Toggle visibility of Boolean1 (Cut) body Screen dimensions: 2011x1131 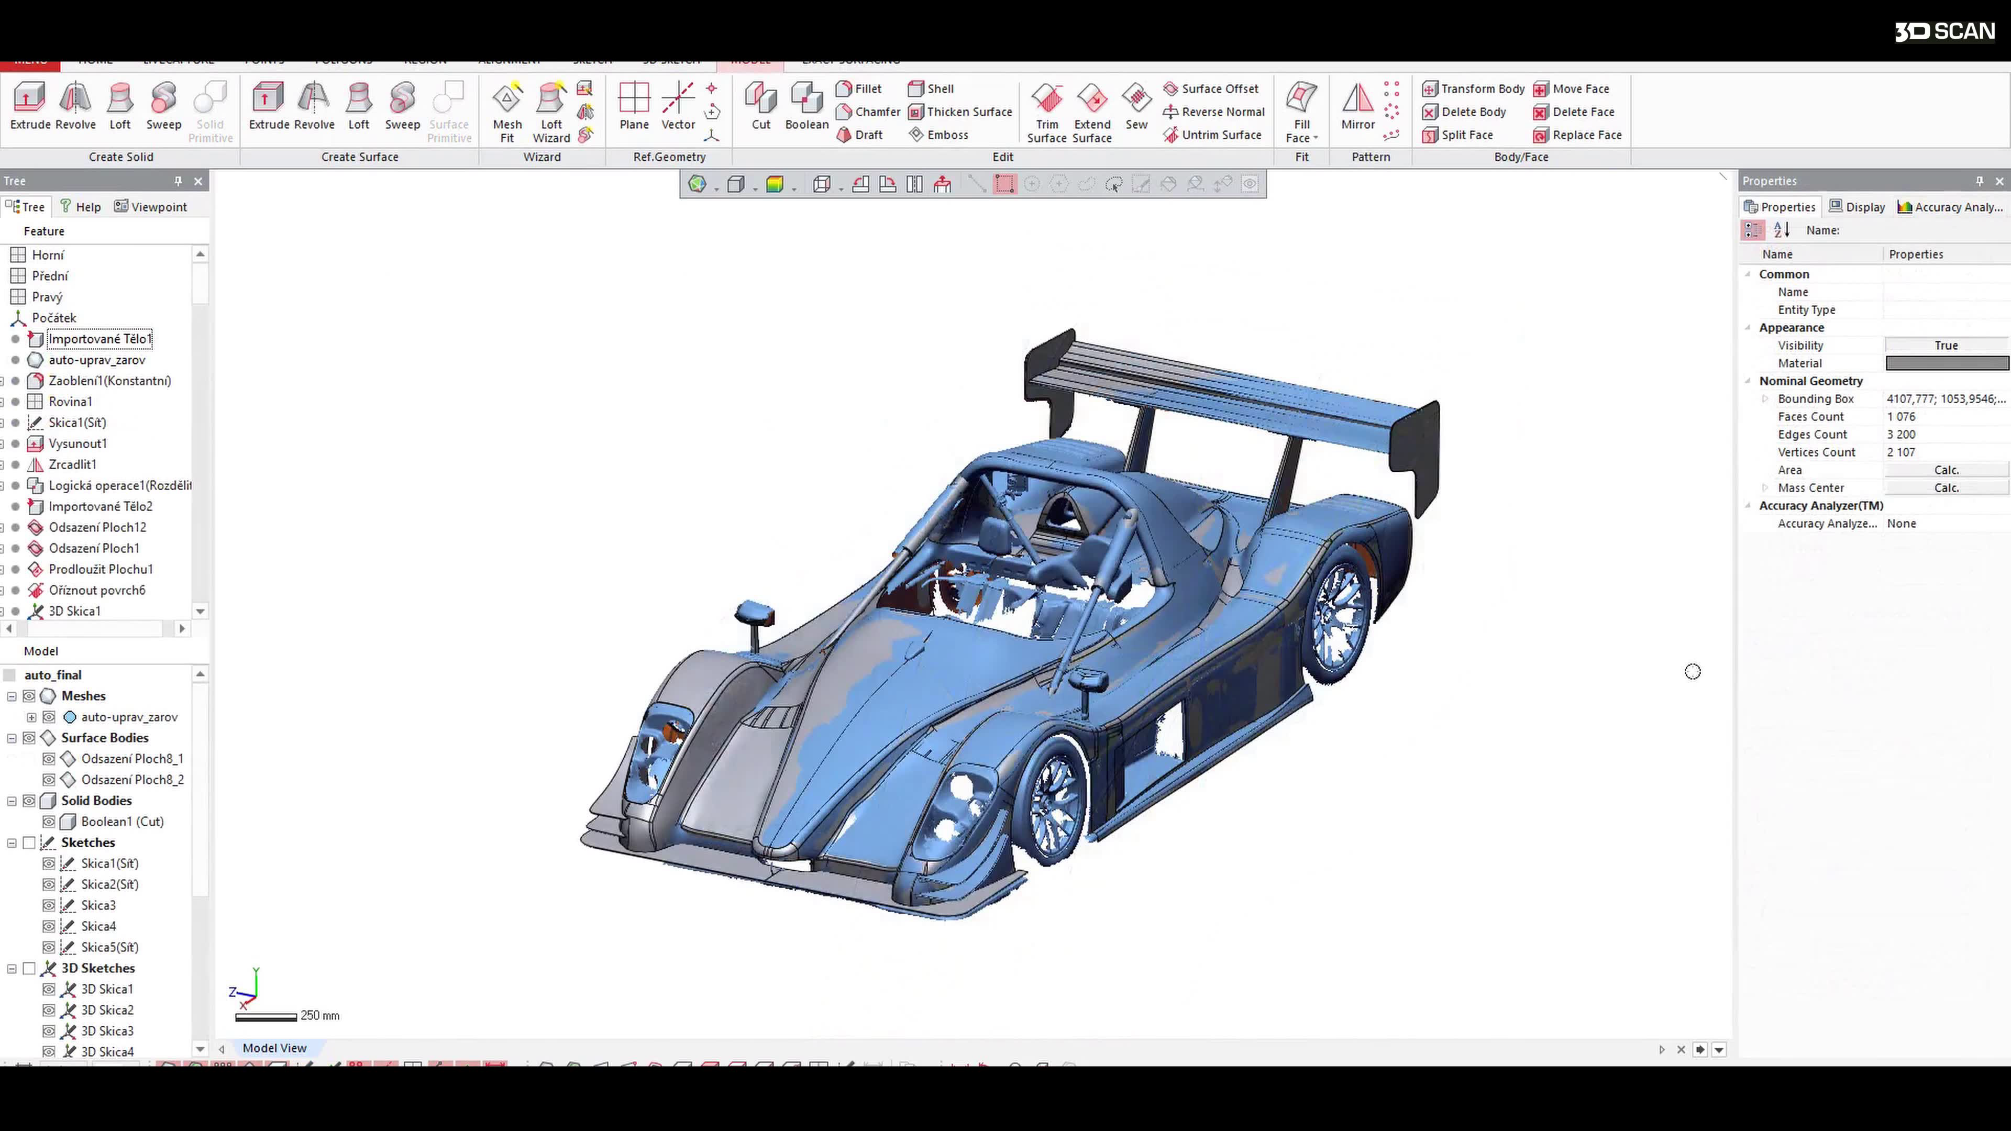click(x=48, y=822)
